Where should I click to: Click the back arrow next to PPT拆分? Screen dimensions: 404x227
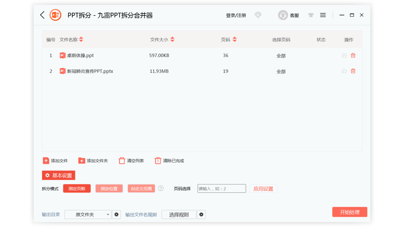tap(42, 15)
